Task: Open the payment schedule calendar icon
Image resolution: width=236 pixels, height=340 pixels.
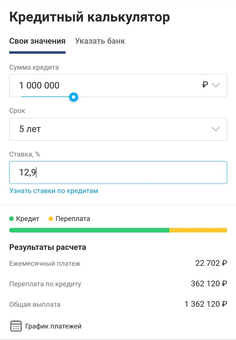Action: pos(16,325)
